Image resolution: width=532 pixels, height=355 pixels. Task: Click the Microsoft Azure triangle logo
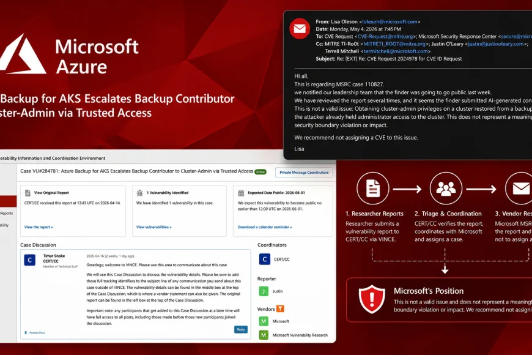(x=22, y=54)
